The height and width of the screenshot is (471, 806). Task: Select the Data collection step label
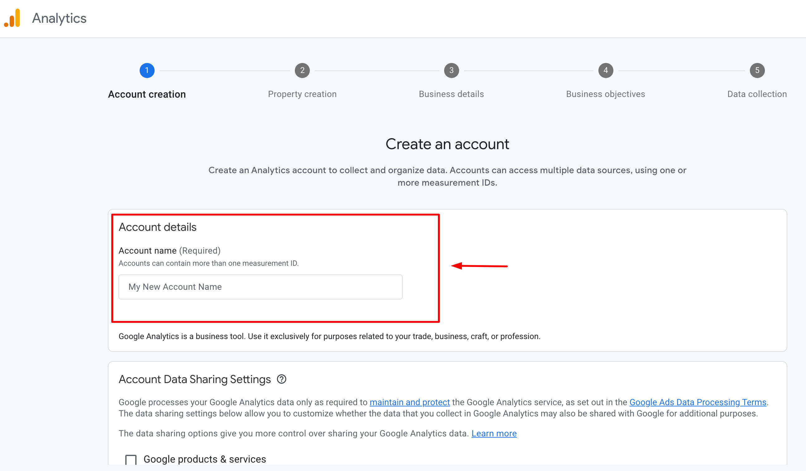point(757,94)
